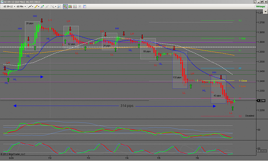Select the chart style line icon
The width and height of the screenshot is (268, 161).
30,6
